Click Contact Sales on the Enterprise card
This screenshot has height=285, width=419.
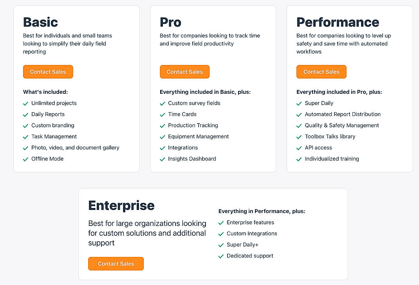[x=116, y=263]
